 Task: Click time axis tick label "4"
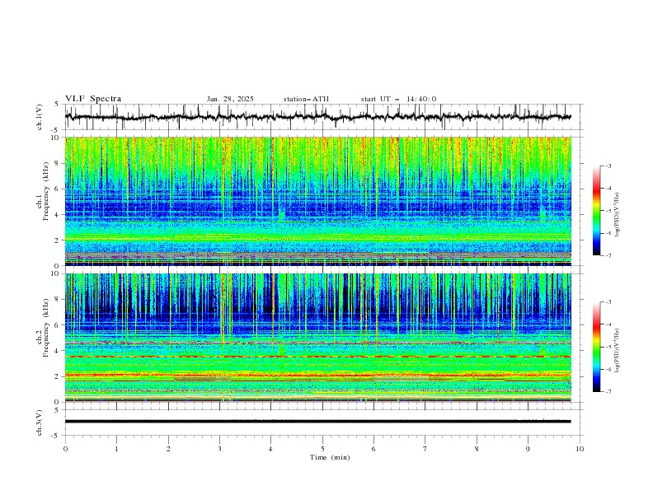[271, 449]
